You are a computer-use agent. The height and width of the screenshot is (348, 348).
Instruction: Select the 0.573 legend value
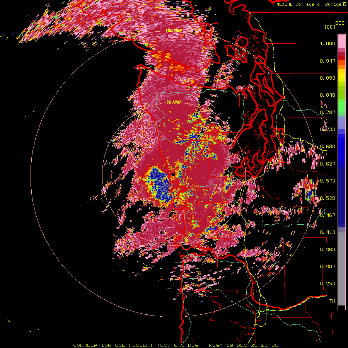[328, 181]
